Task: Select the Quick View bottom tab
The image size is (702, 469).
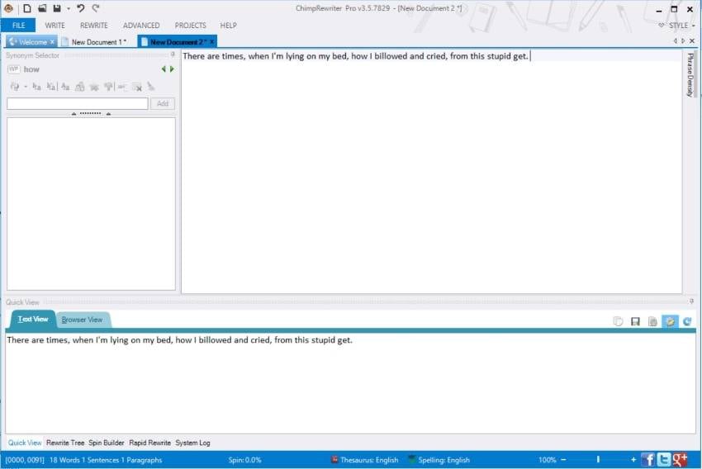Action: pyautogui.click(x=25, y=443)
